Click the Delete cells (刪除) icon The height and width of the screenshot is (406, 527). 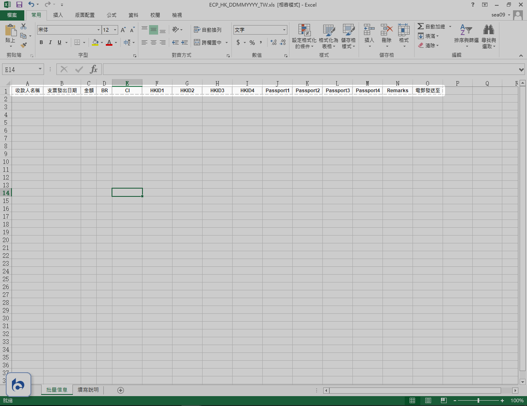click(386, 33)
